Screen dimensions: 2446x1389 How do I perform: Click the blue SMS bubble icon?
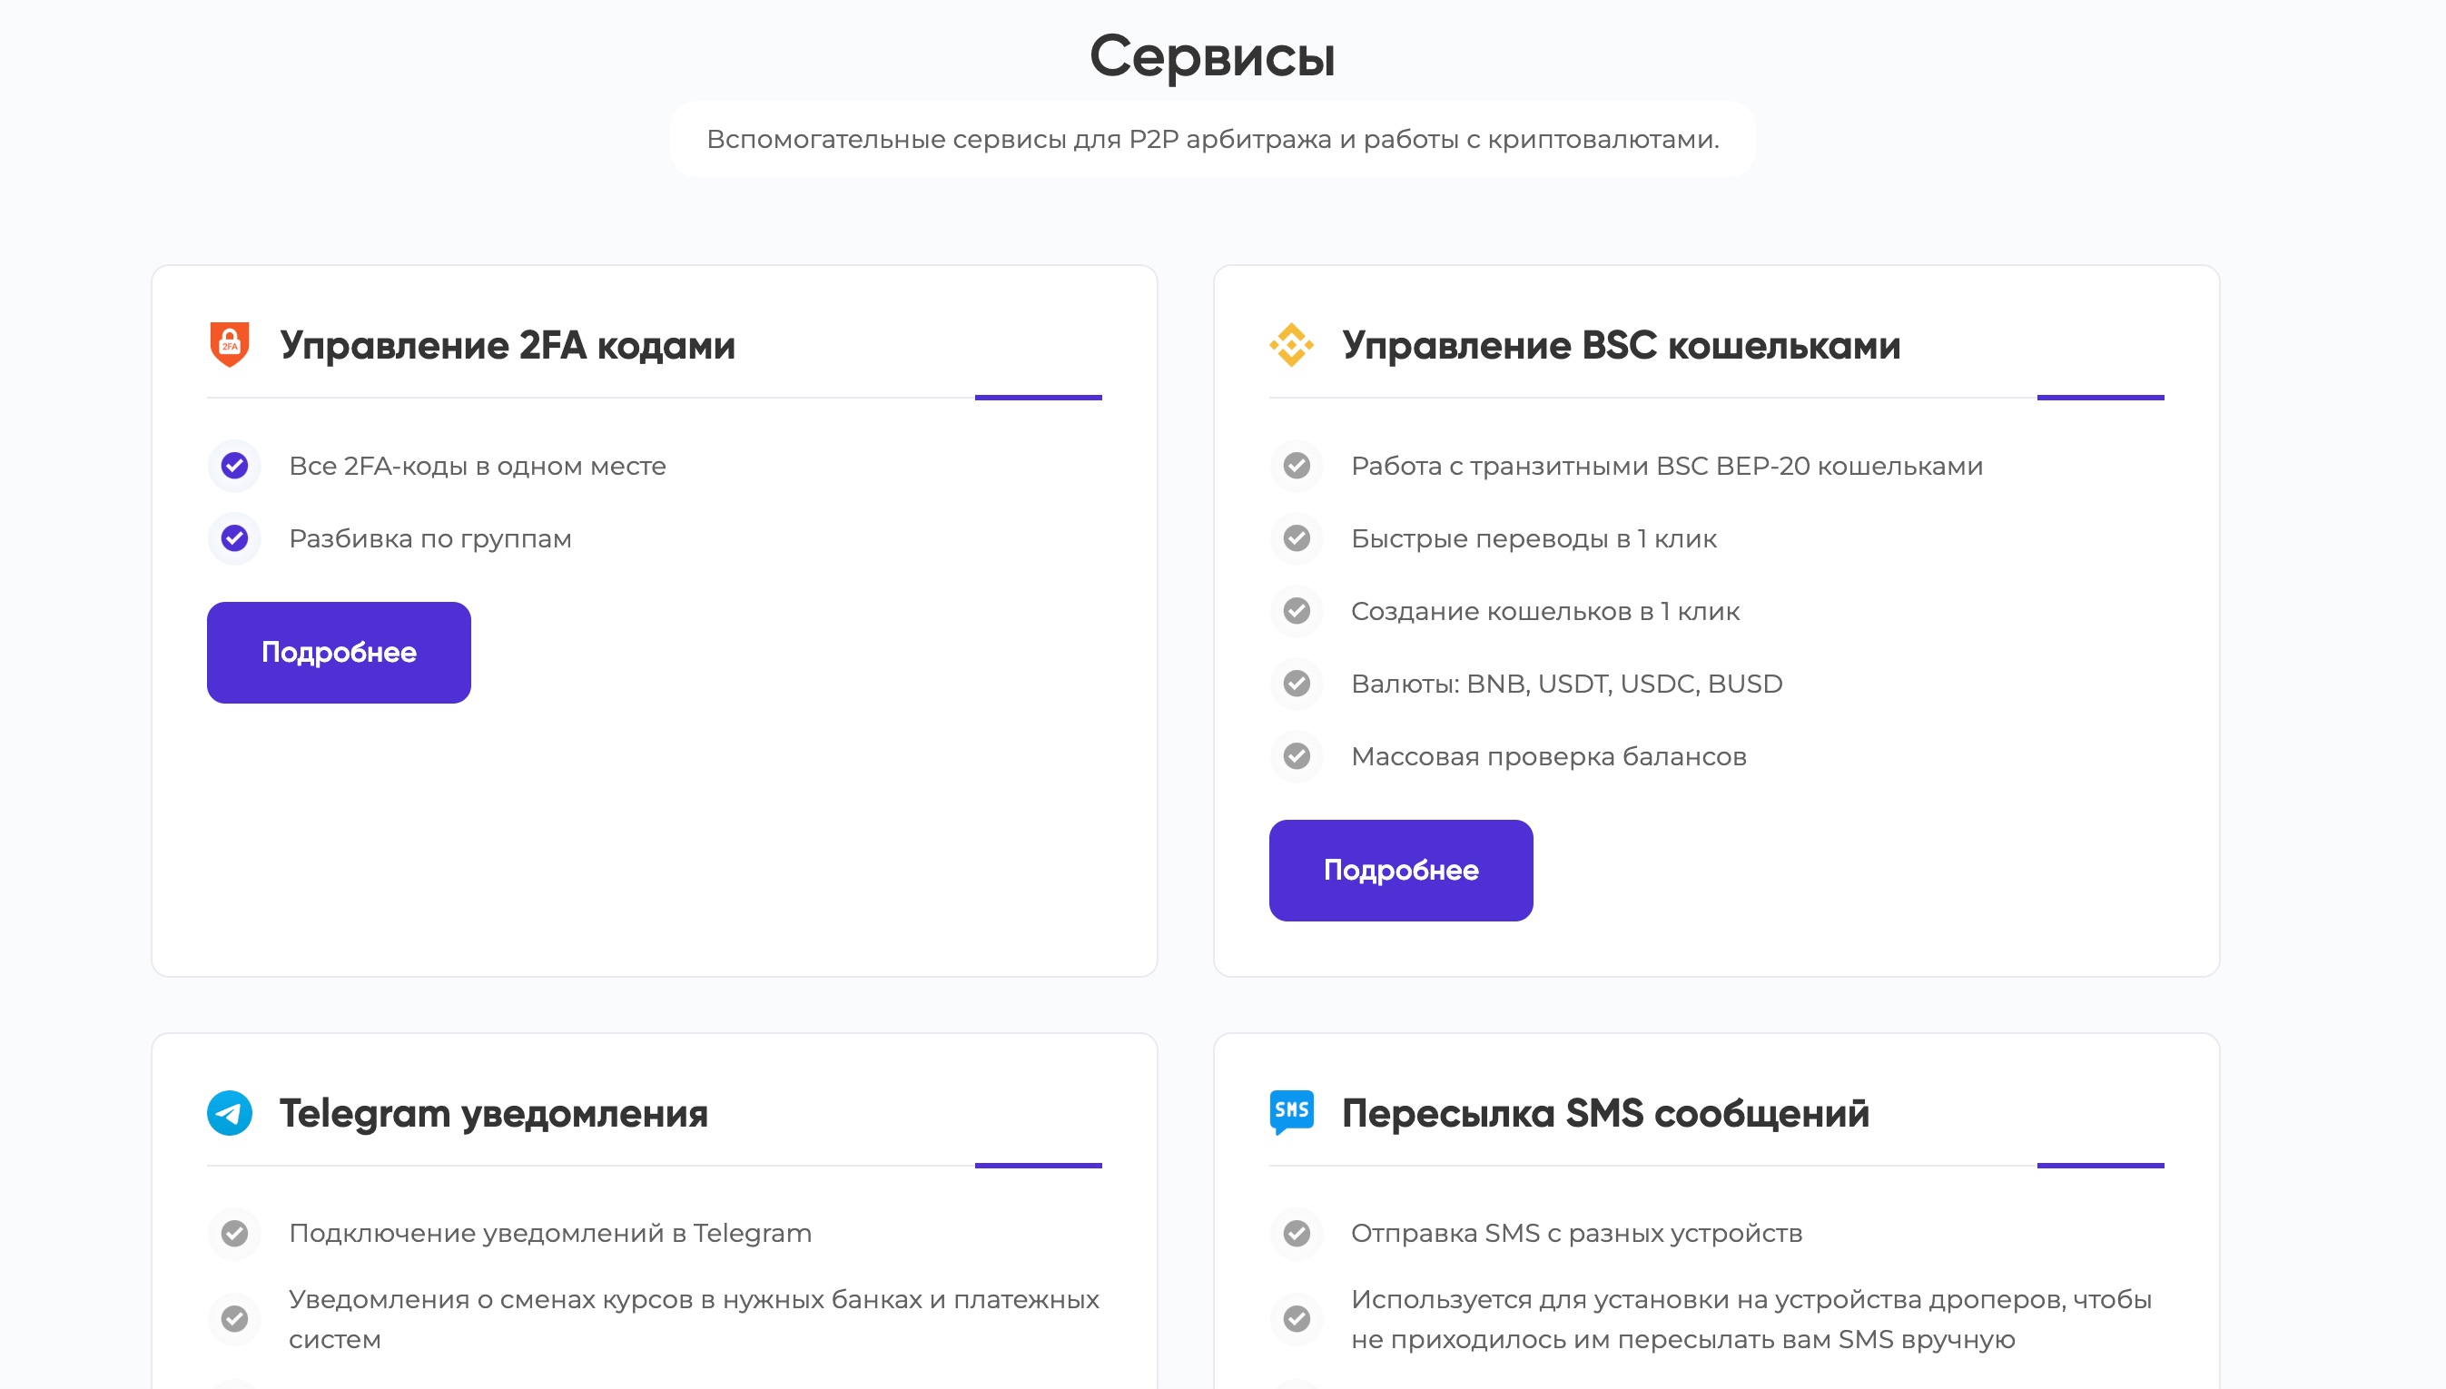click(1292, 1111)
